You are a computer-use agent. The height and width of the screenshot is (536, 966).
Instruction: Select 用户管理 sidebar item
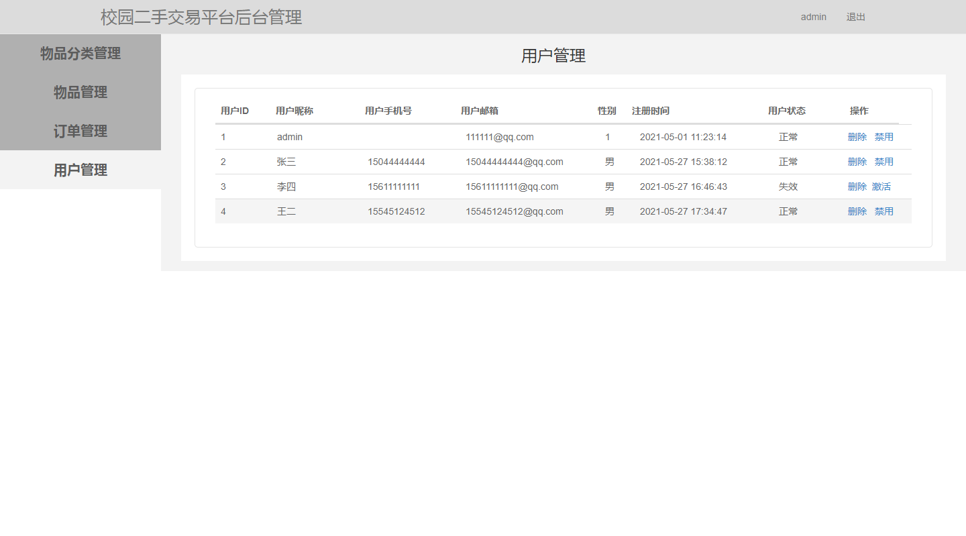pyautogui.click(x=80, y=170)
